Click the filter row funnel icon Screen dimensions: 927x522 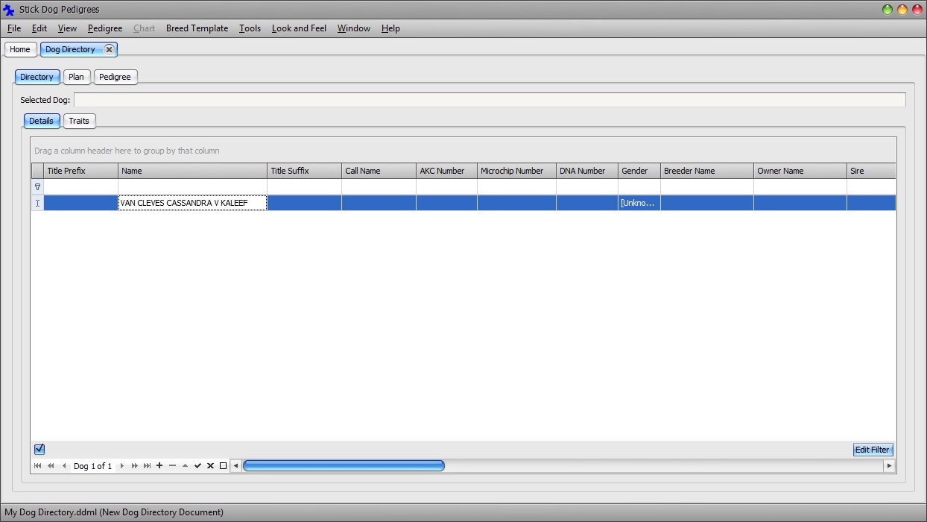pos(37,187)
